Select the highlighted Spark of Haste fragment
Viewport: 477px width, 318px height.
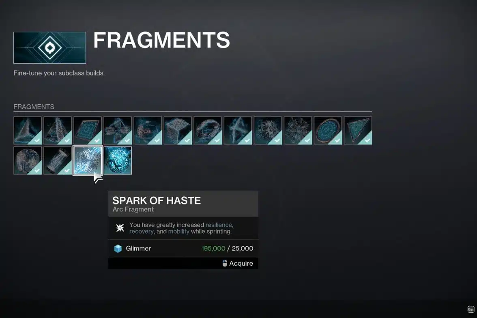(88, 160)
